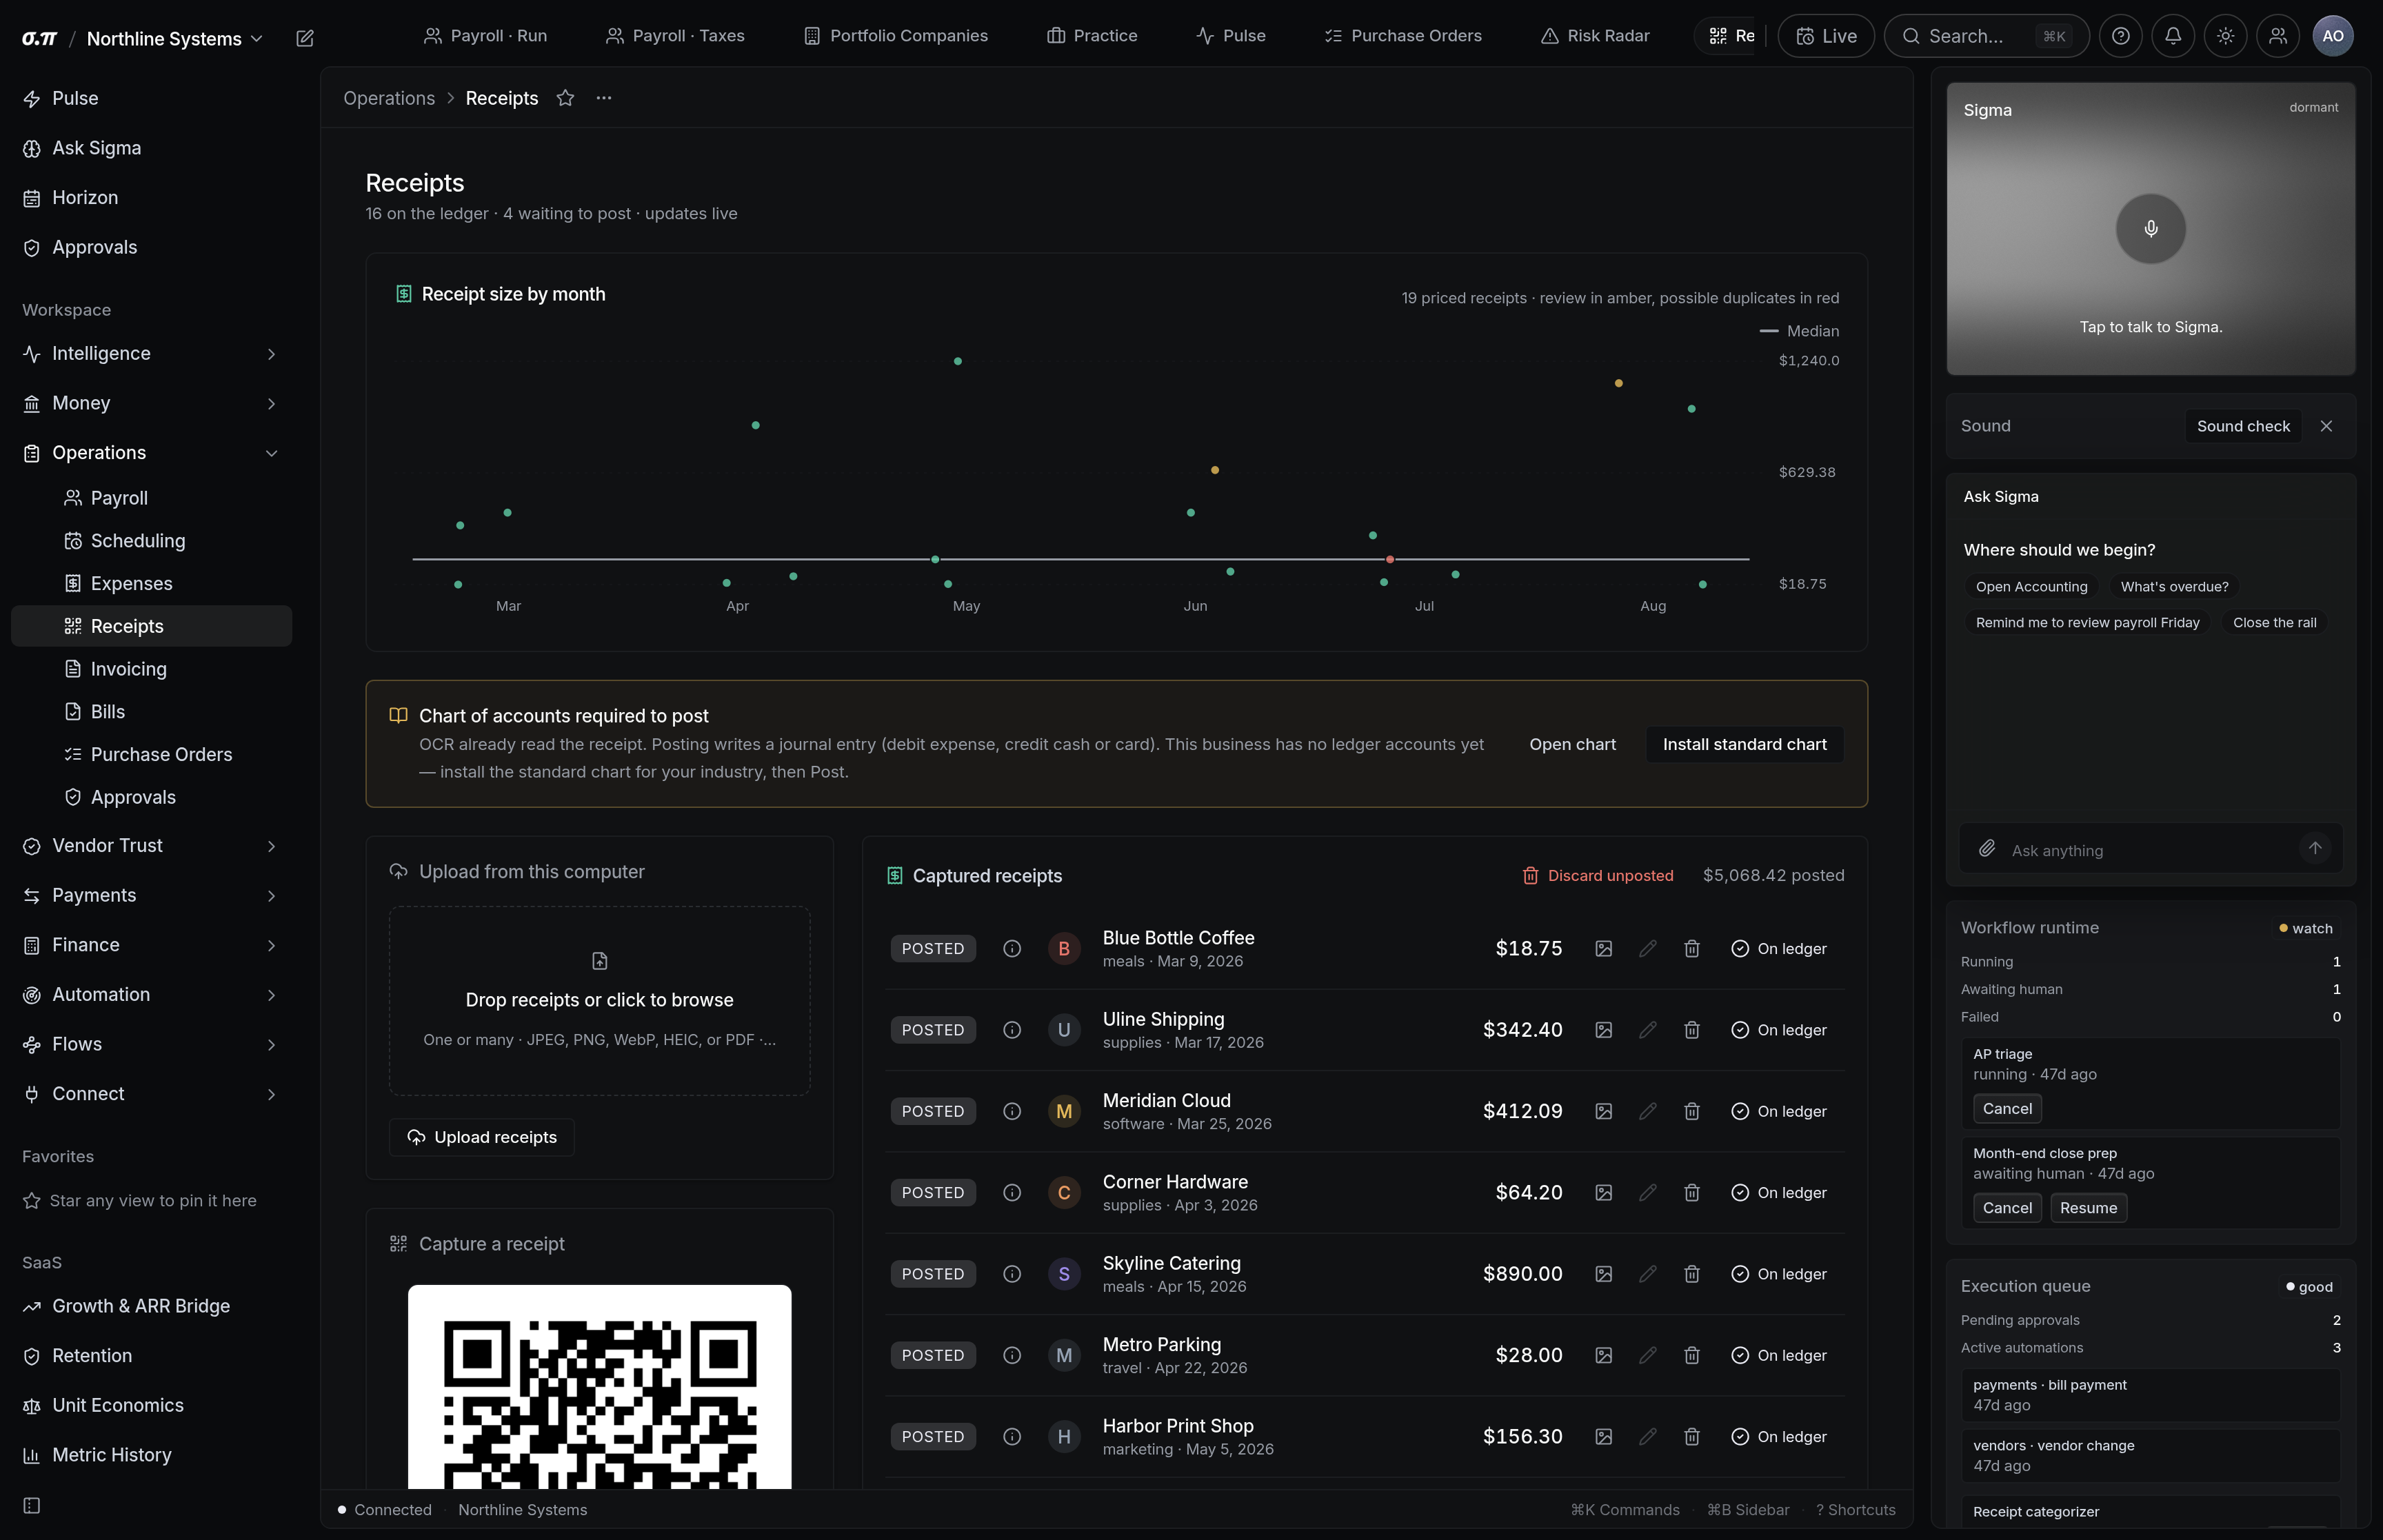
Task: Switch to Practice tab
Action: [x=1092, y=36]
